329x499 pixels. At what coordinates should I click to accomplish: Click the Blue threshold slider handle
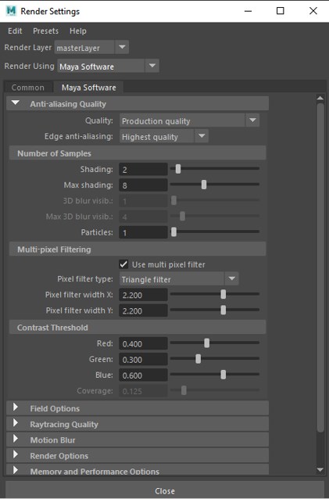(224, 374)
